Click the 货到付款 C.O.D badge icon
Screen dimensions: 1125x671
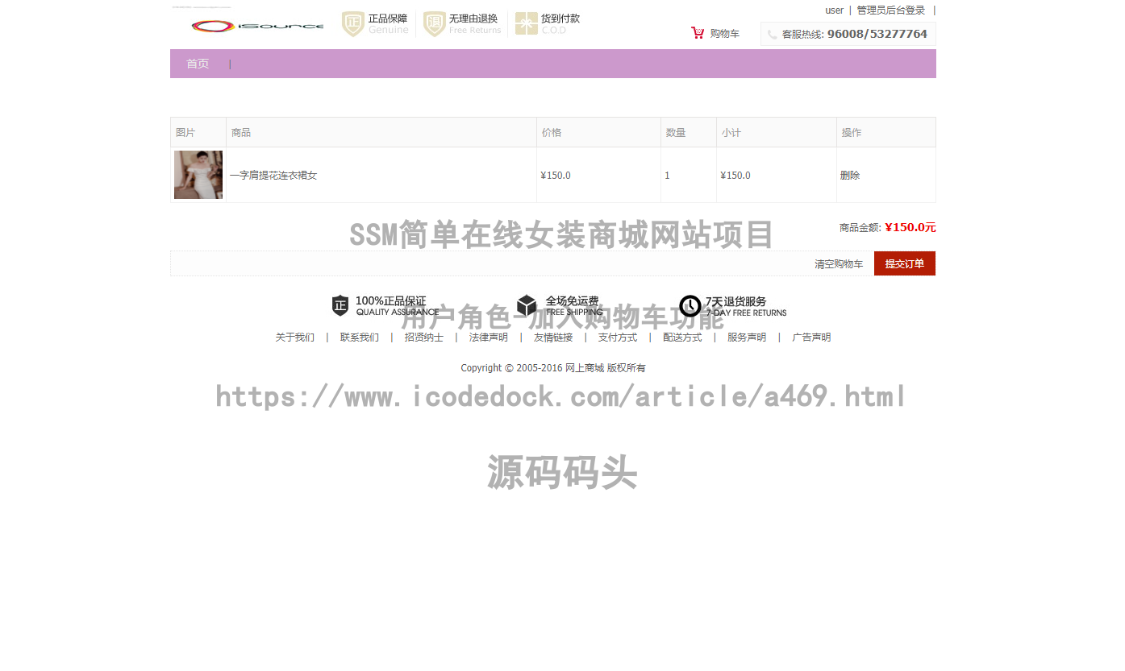click(527, 24)
